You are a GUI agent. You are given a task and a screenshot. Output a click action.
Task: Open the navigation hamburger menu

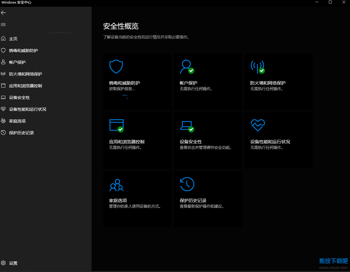(x=3, y=24)
